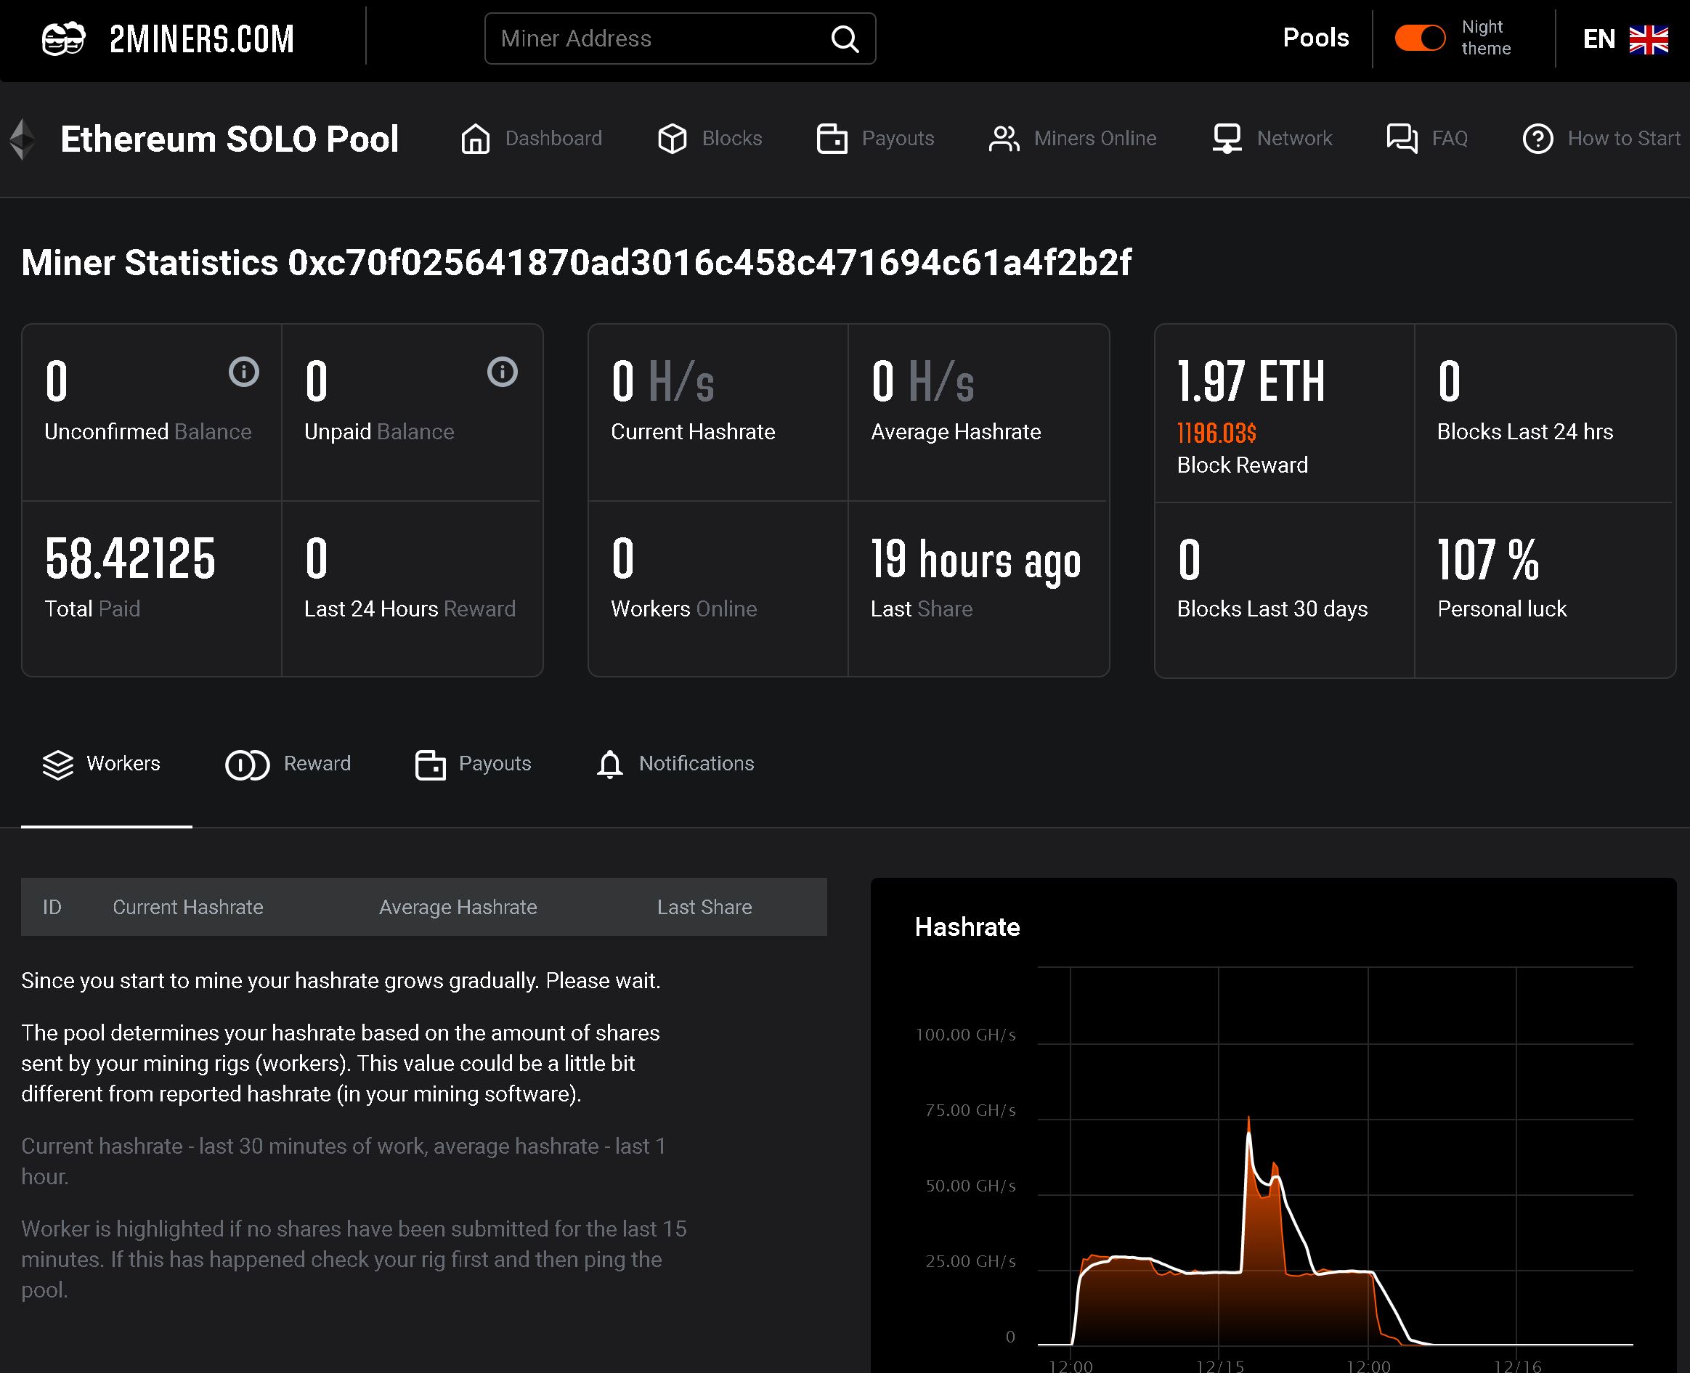
Task: Open the Pools menu
Action: tap(1315, 38)
